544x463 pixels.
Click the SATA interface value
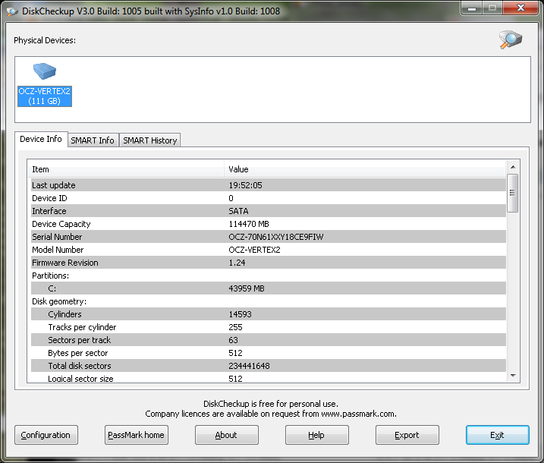click(x=238, y=211)
